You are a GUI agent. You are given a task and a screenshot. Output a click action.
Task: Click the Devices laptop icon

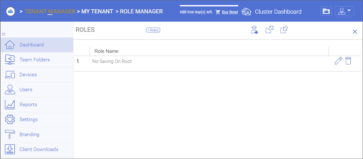pos(10,75)
